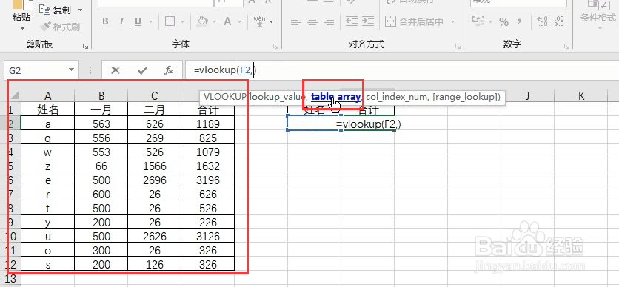Screen dimensions: 619x287
Task: Open the Merge & Center dropdown arrow
Action: click(x=452, y=21)
